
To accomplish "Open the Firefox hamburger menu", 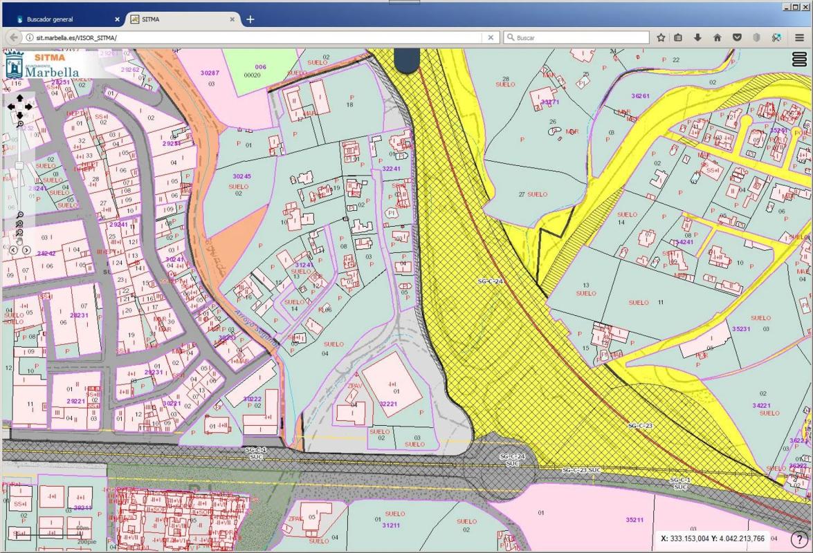I will (x=799, y=37).
